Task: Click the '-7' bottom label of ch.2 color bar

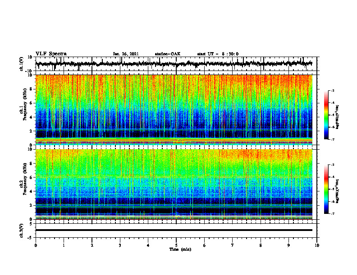Action: click(332, 214)
